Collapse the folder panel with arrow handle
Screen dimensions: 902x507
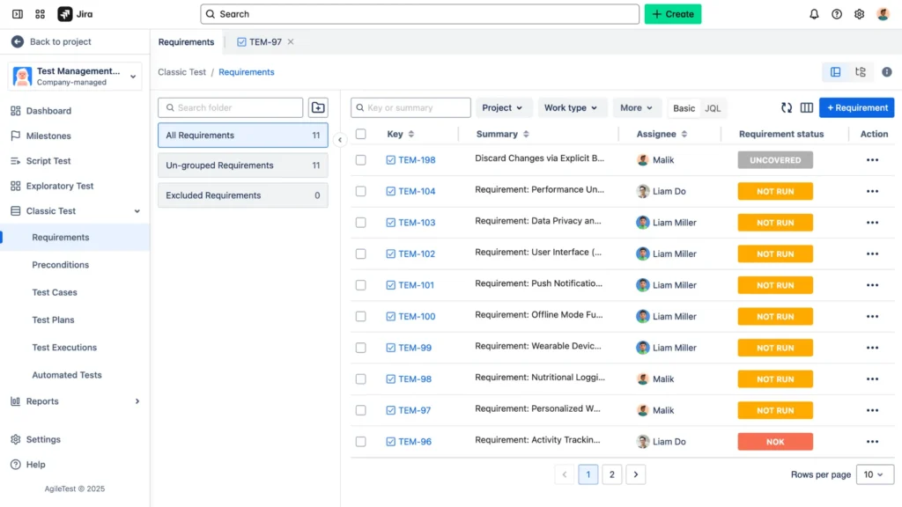340,140
